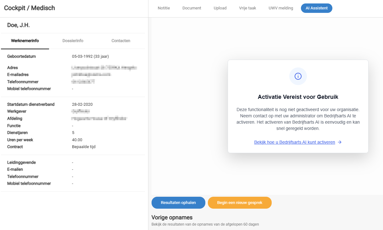This screenshot has height=230, width=383.
Task: Click the Contract value Bepaalde tijd
Action: pyautogui.click(x=84, y=147)
